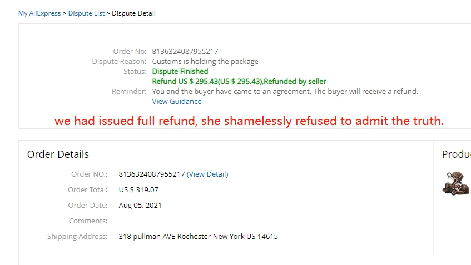471x265 pixels.
Task: Open the View Detail order link
Action: pos(207,174)
